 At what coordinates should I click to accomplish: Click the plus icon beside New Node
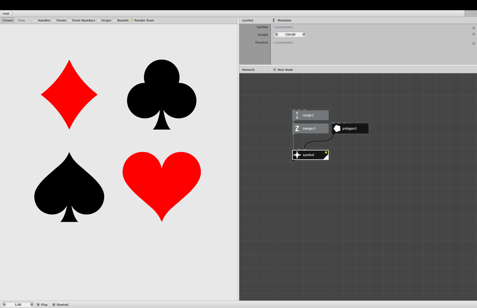click(274, 70)
